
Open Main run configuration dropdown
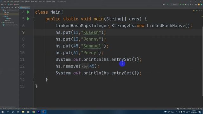174,4
